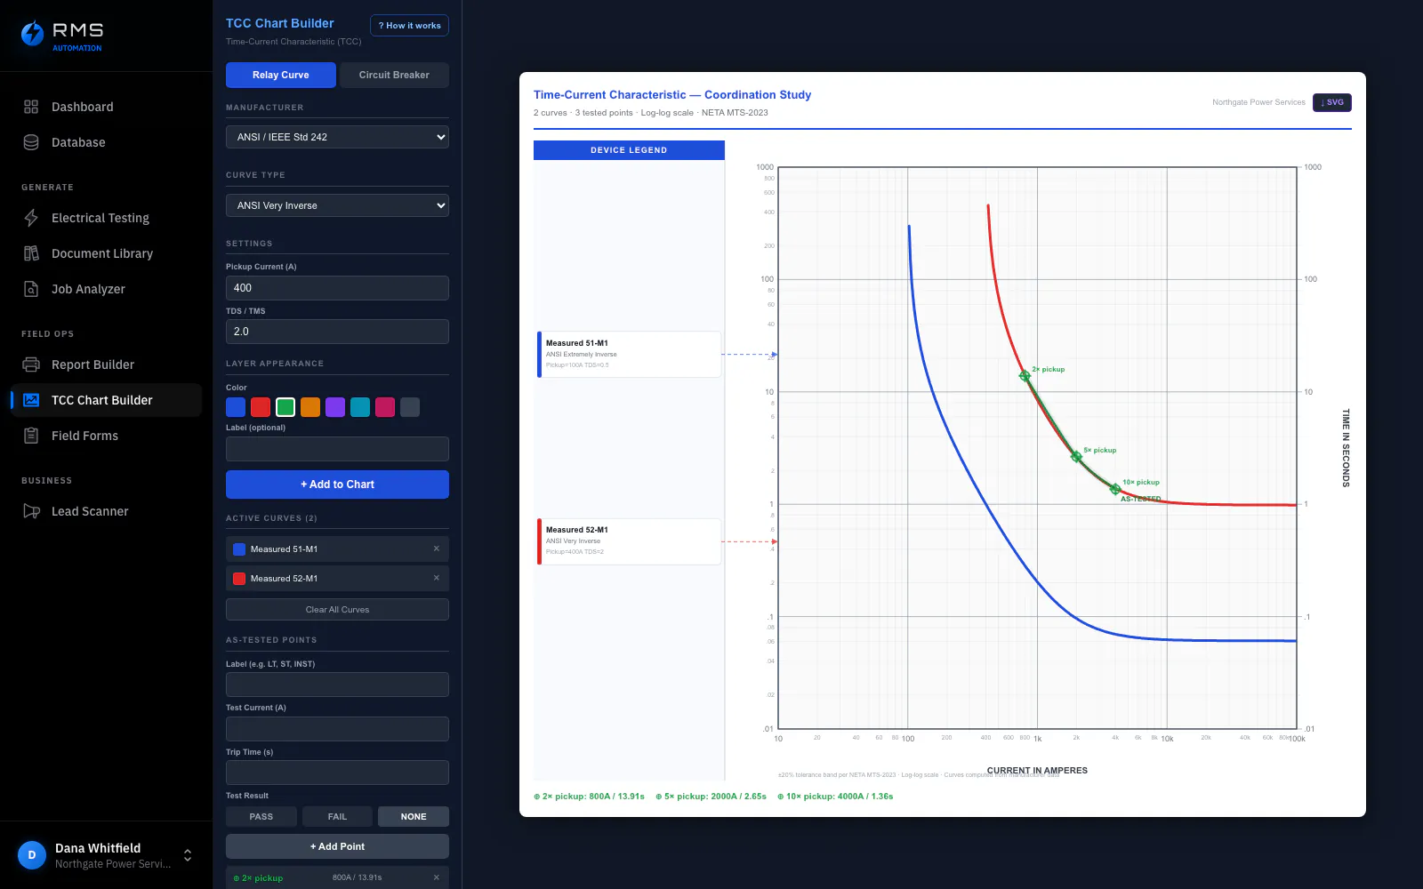The height and width of the screenshot is (889, 1423).
Task: Pick the purple layer color swatch
Action: [335, 407]
